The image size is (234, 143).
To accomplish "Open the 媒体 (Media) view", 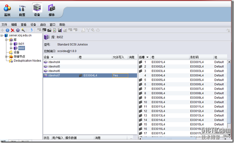I will point(52,10).
